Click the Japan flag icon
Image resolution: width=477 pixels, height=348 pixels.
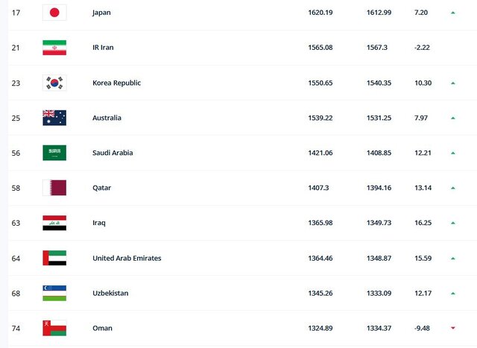point(54,13)
